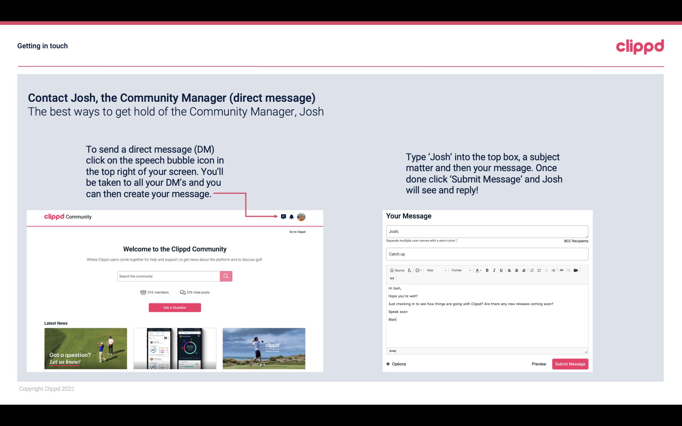Screen dimensions: 682x426
Task: Click the BCC Recipients toggle link
Action: (x=576, y=241)
